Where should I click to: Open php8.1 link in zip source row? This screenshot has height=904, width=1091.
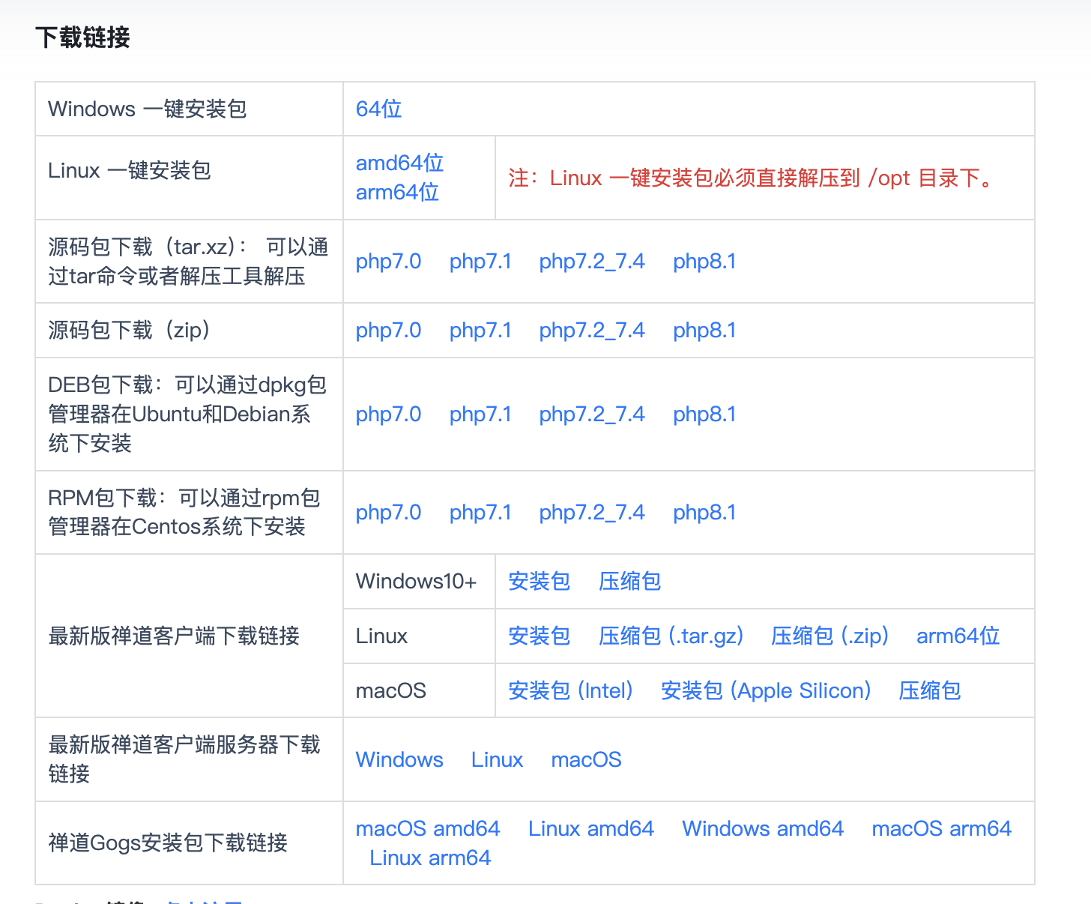(x=704, y=330)
